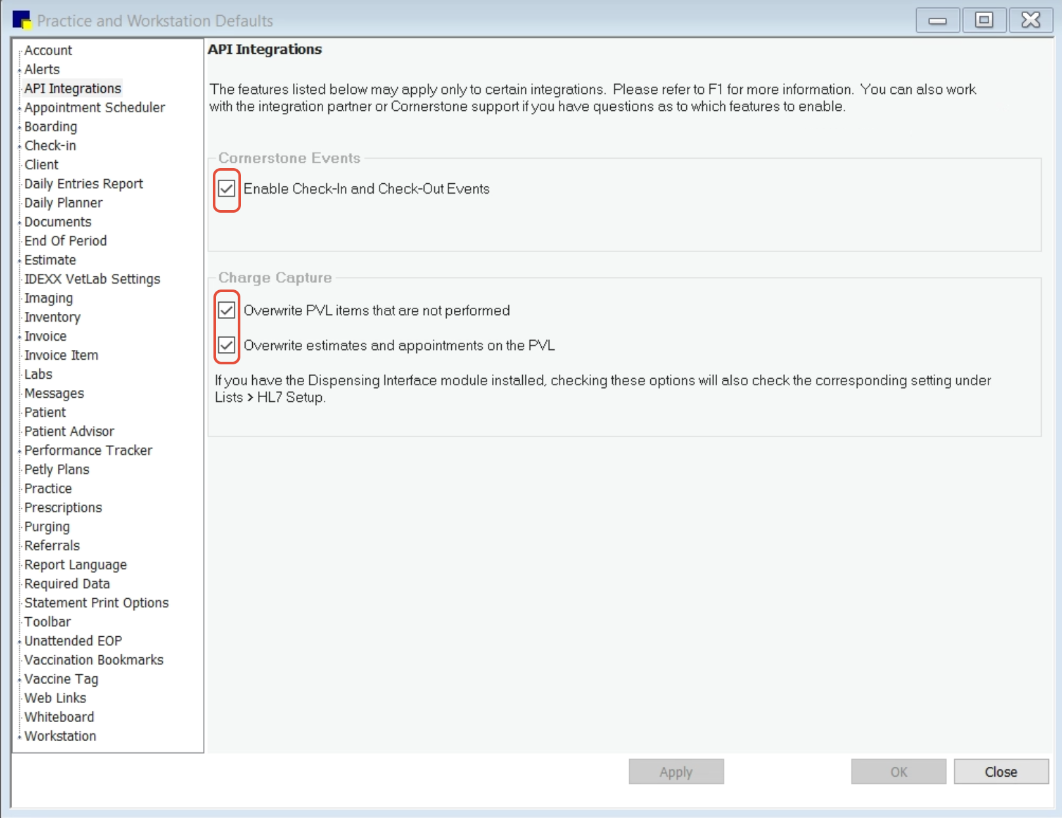Select Client in the tree
The width and height of the screenshot is (1062, 818).
pyautogui.click(x=41, y=165)
